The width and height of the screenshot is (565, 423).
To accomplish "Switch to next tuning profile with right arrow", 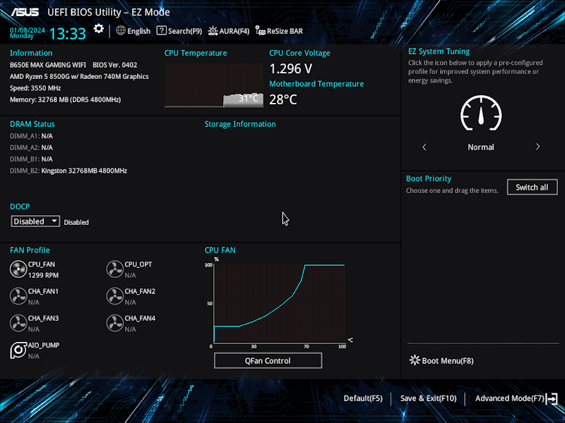I will click(x=537, y=147).
